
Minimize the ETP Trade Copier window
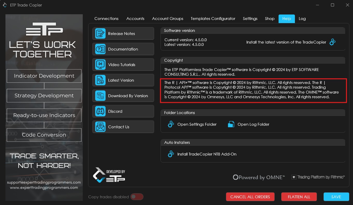317,5
